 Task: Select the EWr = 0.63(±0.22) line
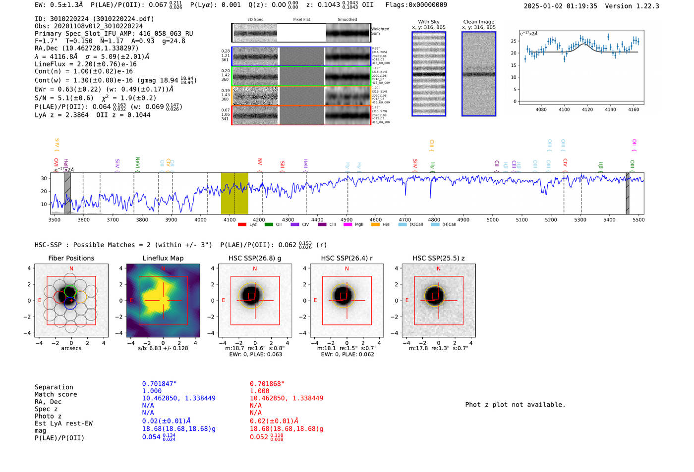[104, 89]
